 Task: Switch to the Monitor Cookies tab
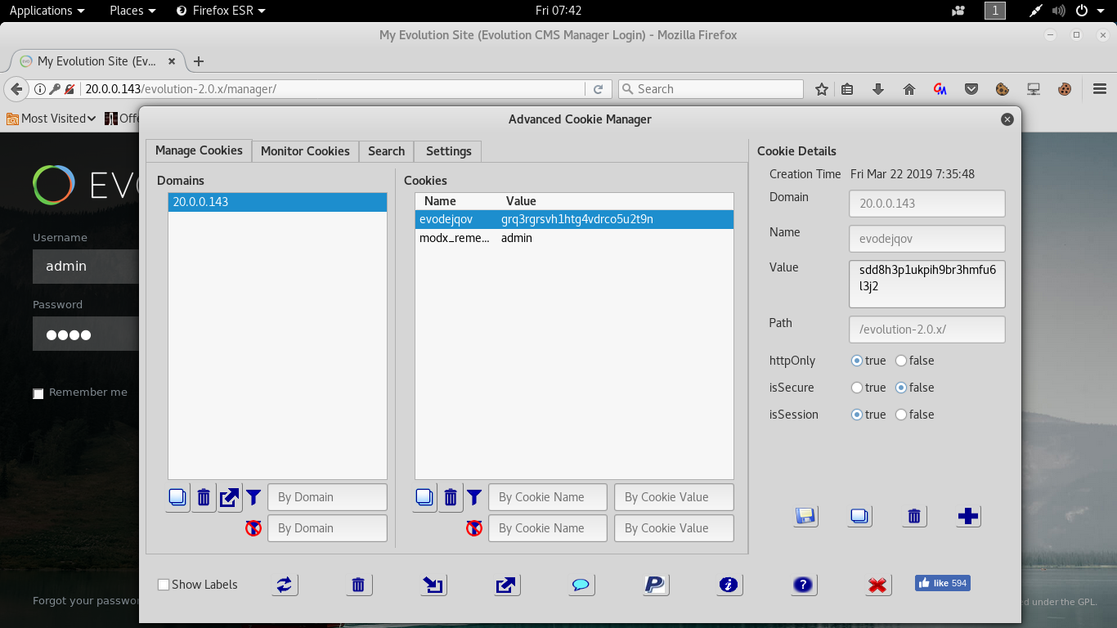click(x=305, y=151)
